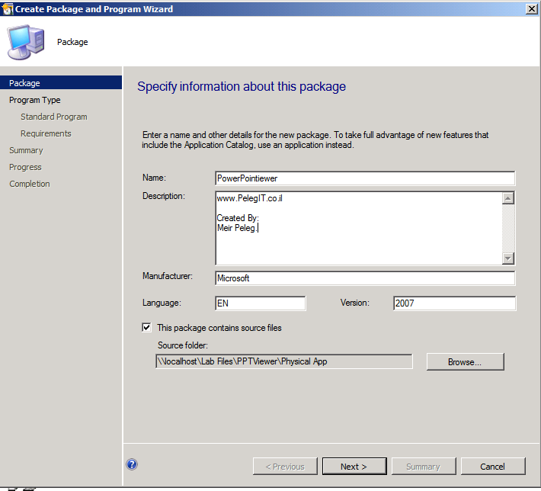Click the description scrollbar up arrow
The image size is (541, 491).
click(508, 198)
